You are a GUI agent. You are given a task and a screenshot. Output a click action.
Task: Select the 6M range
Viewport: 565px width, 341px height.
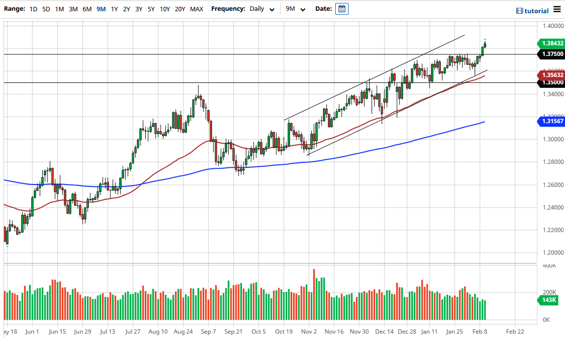[87, 9]
